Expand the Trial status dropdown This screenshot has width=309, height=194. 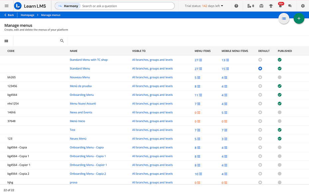tap(204, 6)
